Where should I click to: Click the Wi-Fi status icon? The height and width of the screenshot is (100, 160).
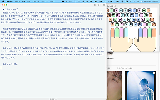(131, 1)
